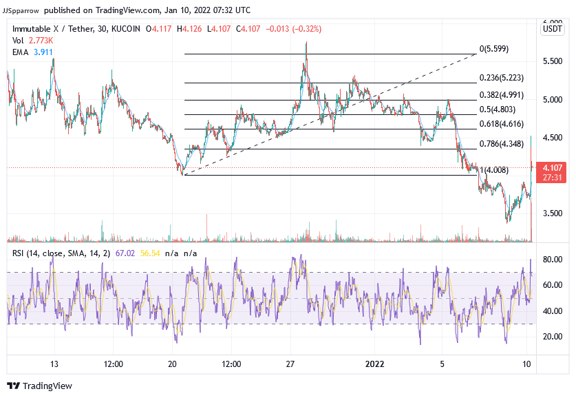Click the 20 date label on time axis

click(172, 364)
